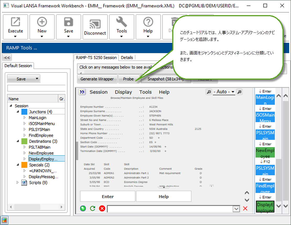This screenshot has width=291, height=225.
Task: Select the DisplayMessag... tree item
Action: tap(43, 177)
